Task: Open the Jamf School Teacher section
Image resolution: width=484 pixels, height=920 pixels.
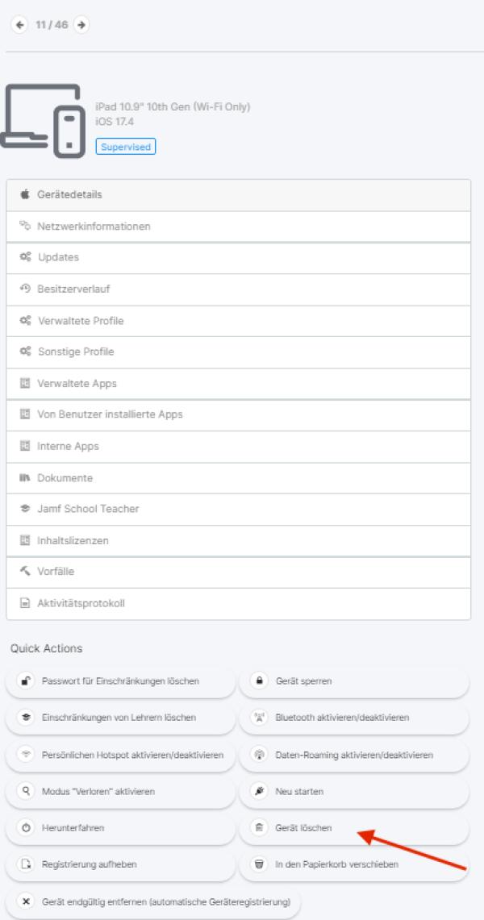Action: tap(238, 510)
